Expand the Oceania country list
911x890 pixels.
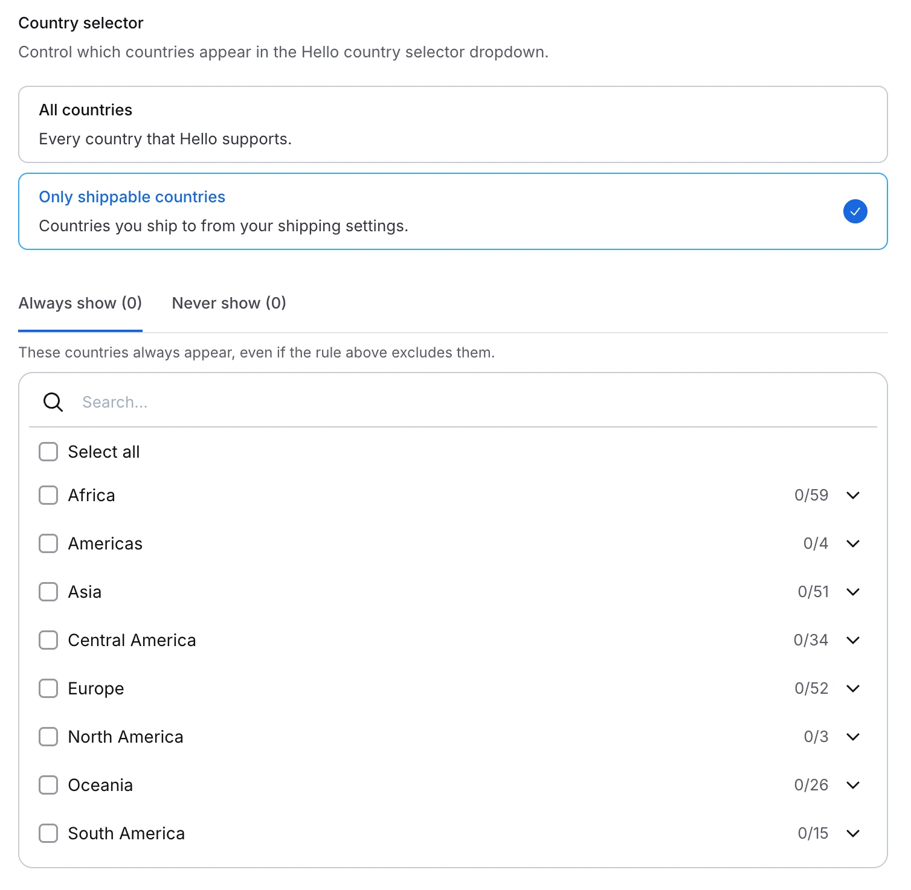pos(853,785)
